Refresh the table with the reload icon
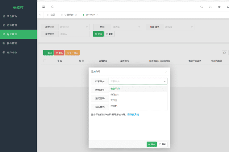Screen dimensions: 229x152 point(224,53)
